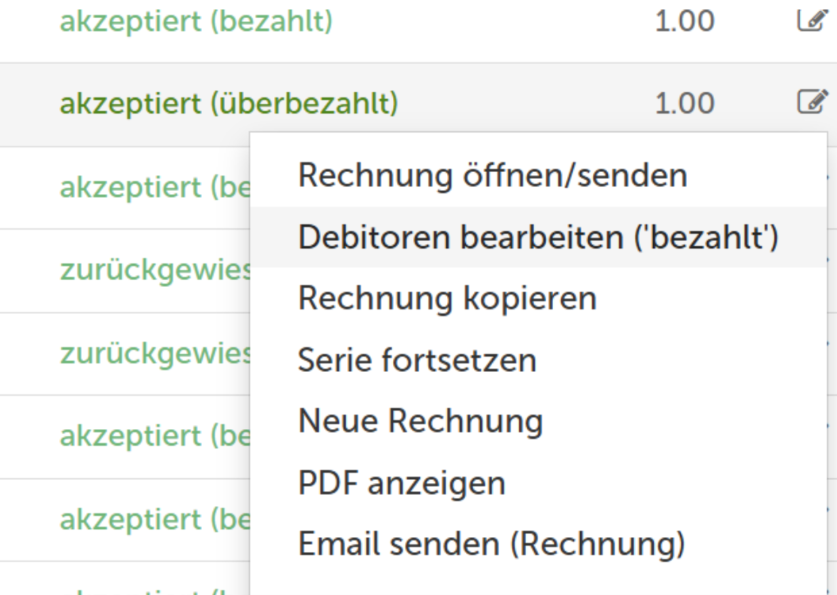
Task: Click 1.00 amount in 'akzeptiert (bezahlt)' row
Action: coord(684,22)
